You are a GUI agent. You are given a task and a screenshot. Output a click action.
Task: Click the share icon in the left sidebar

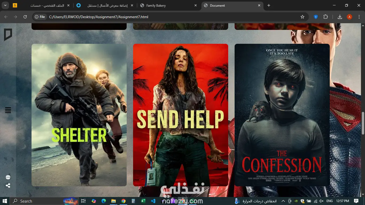[x=8, y=186]
